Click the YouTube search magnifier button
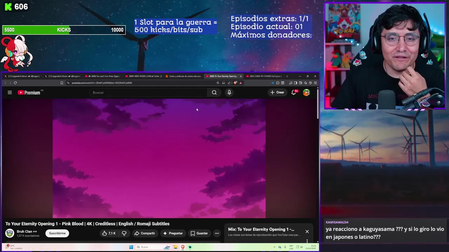Viewport: 449px width, 252px height. coord(214,92)
